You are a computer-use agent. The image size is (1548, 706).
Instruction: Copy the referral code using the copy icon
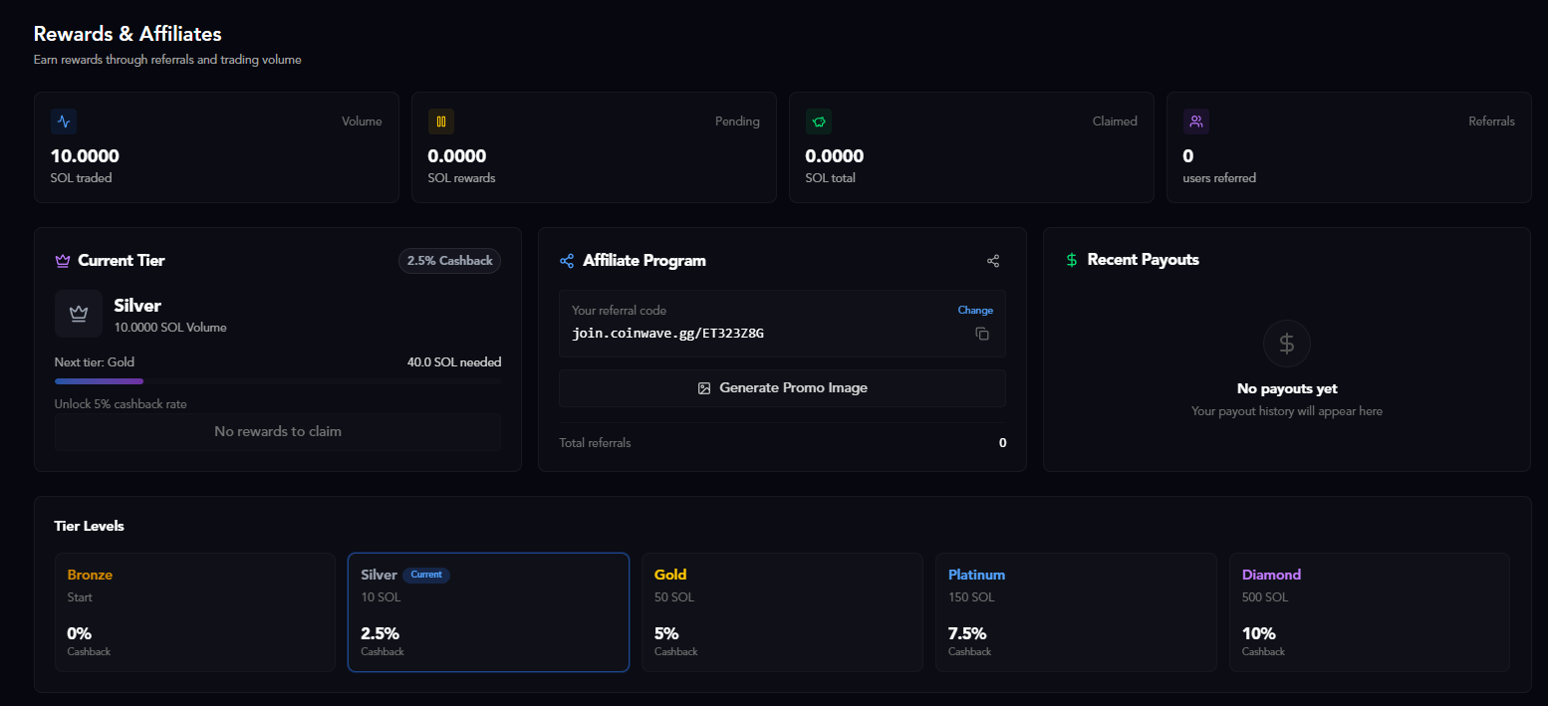pos(982,334)
